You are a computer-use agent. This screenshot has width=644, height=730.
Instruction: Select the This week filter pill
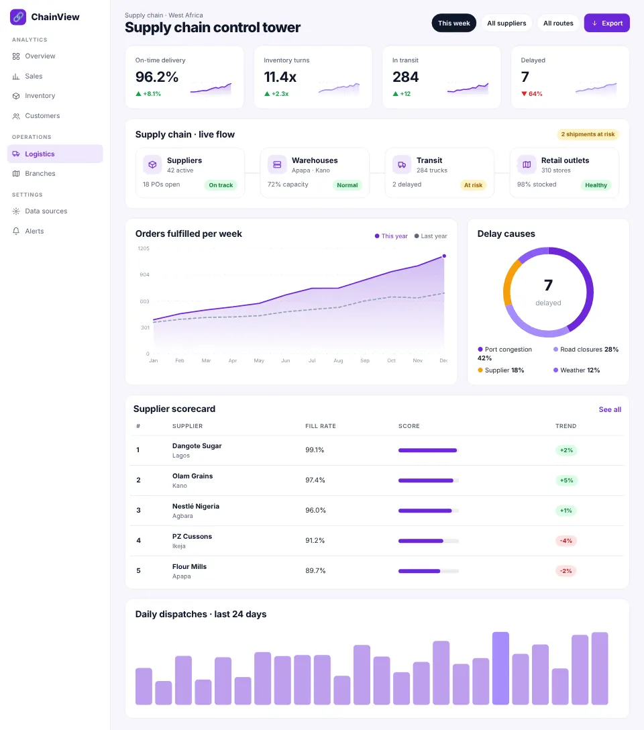tap(453, 23)
